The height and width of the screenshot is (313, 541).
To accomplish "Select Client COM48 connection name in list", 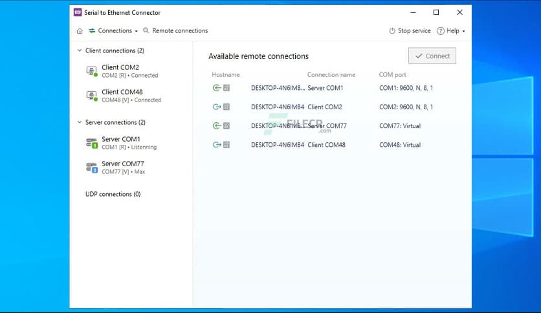I will pos(326,145).
